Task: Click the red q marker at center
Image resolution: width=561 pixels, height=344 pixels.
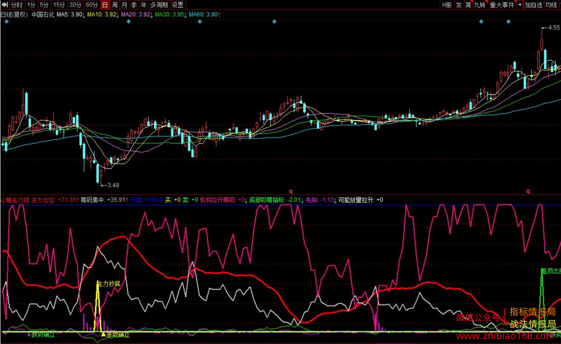Action: (x=290, y=191)
